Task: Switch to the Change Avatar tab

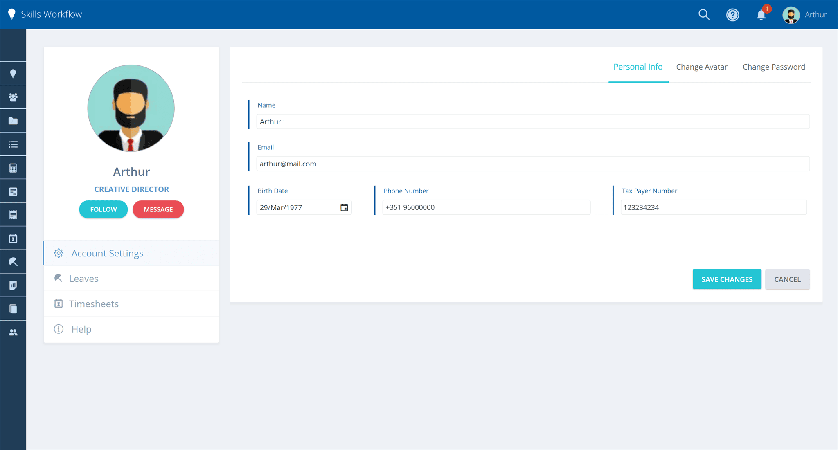Action: [701, 67]
